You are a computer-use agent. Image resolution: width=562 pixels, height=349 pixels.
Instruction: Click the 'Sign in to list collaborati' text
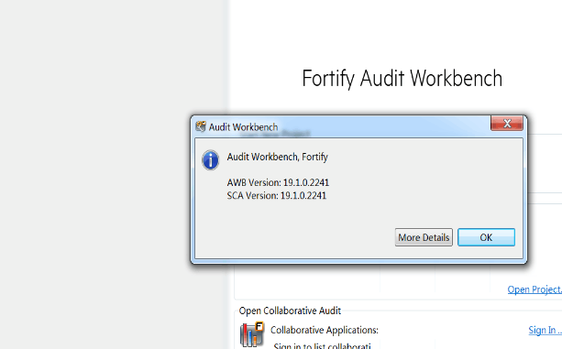tap(322, 345)
